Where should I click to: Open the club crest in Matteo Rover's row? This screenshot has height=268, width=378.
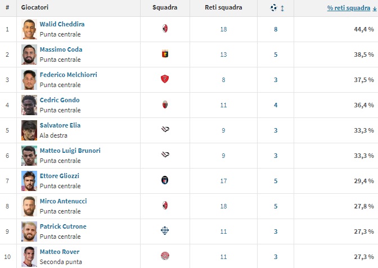pos(165,256)
